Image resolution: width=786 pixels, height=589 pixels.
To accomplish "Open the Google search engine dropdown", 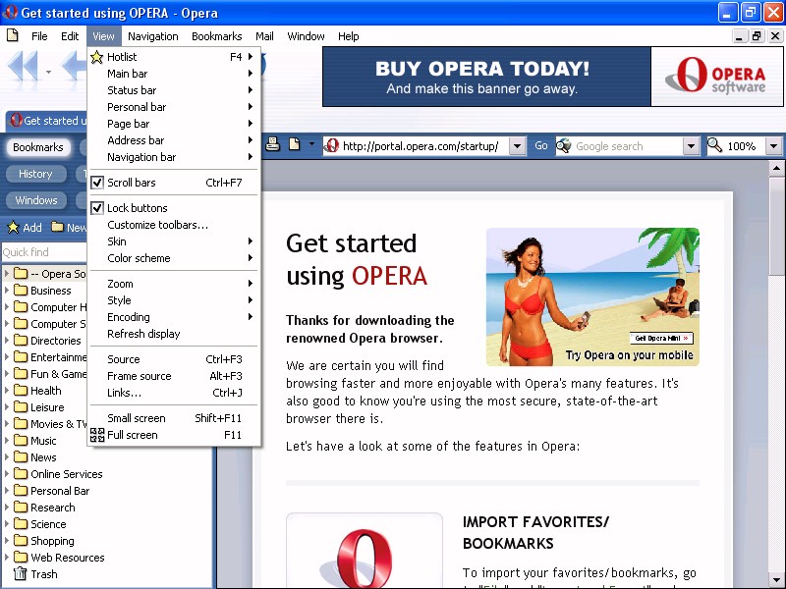I will click(691, 146).
